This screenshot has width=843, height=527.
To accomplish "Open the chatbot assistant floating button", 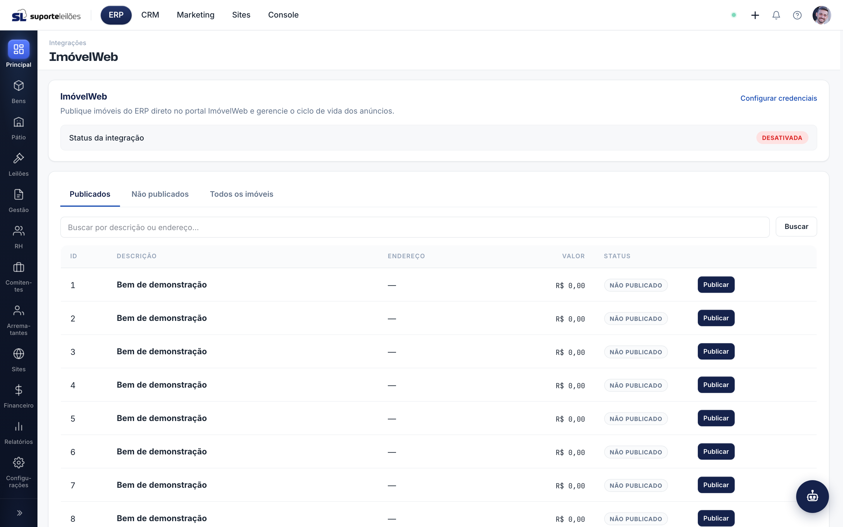I will click(812, 496).
